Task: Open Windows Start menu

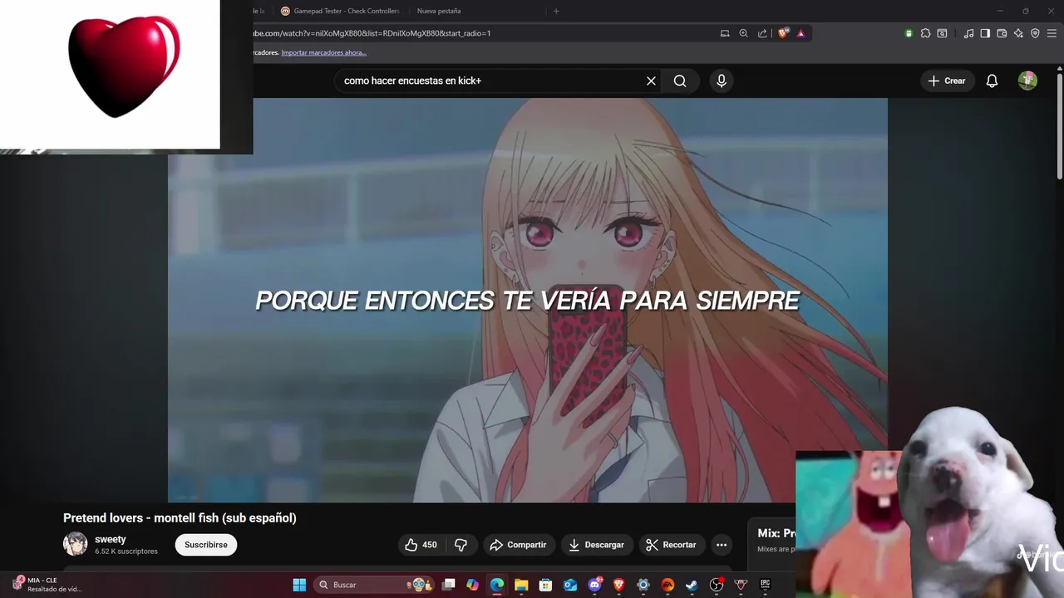Action: pyautogui.click(x=299, y=585)
